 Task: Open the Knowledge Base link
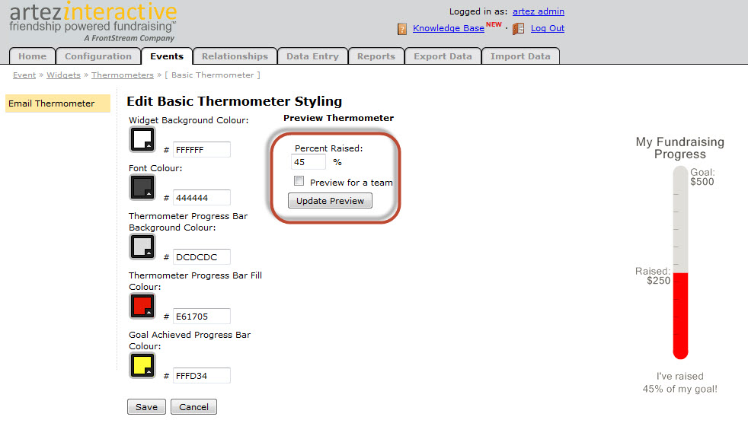(449, 28)
